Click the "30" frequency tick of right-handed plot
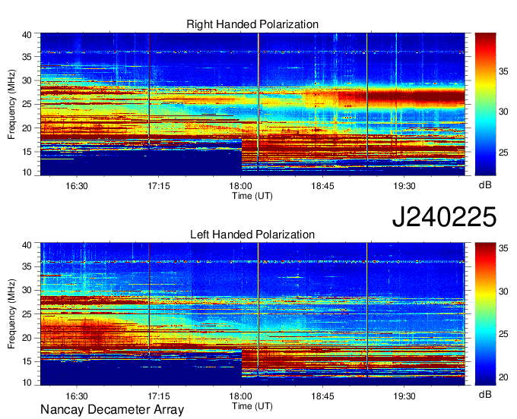517x419 pixels. point(27,80)
